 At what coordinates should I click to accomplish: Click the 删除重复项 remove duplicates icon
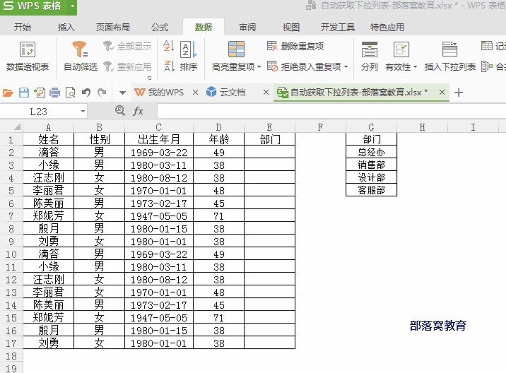point(273,46)
